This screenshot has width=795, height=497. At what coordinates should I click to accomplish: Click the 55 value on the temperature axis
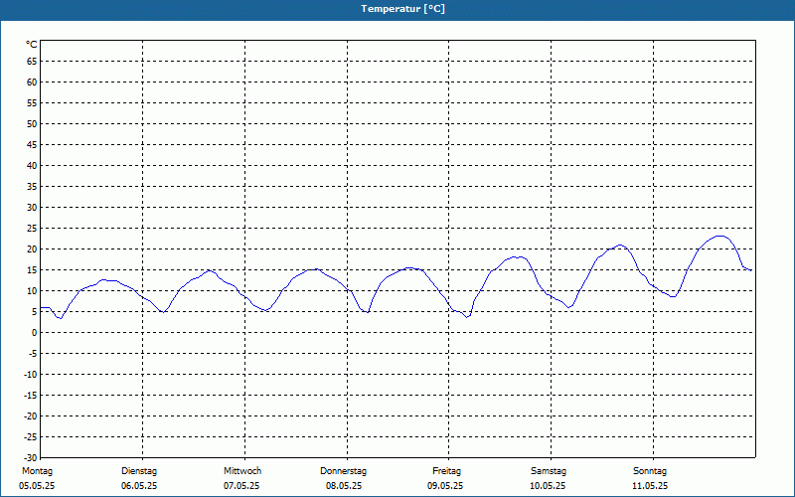click(x=32, y=103)
